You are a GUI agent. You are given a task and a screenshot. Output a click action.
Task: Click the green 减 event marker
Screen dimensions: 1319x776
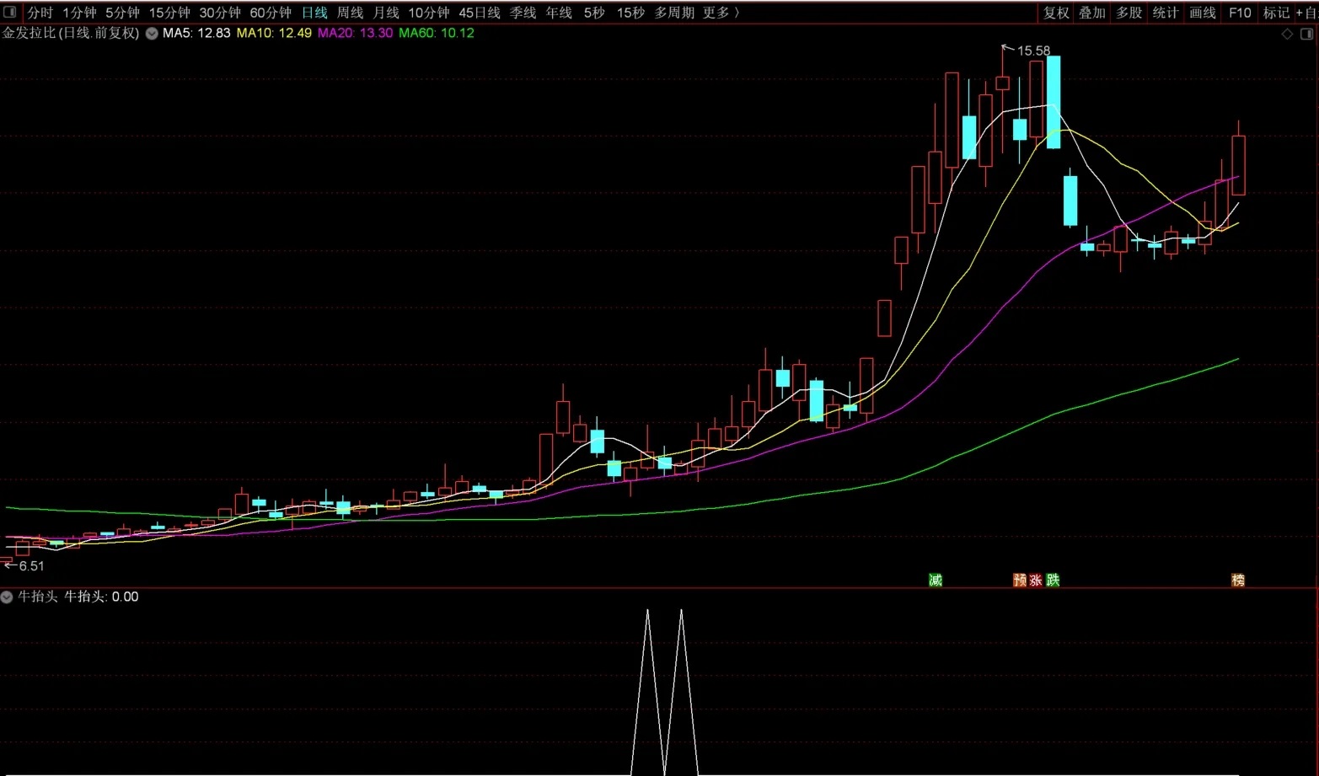936,580
